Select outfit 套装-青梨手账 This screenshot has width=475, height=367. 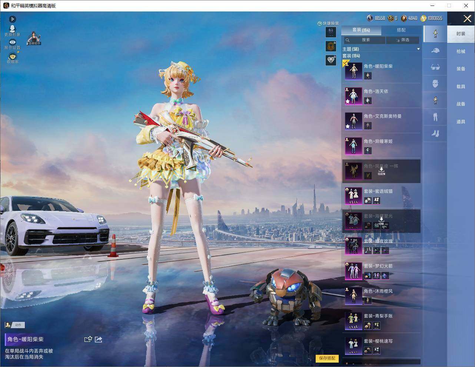coord(382,321)
